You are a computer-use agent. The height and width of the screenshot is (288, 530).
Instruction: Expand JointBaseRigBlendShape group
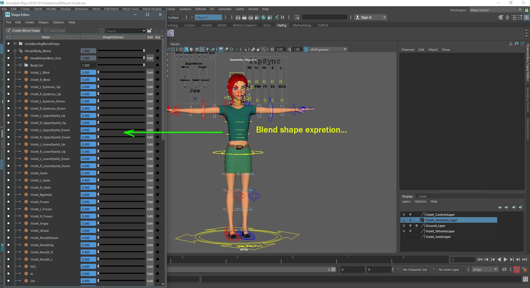point(15,44)
